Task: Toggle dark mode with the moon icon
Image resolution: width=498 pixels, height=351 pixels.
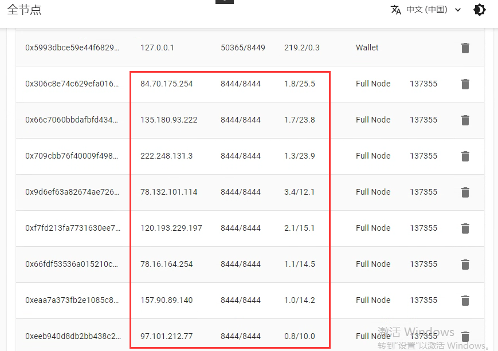Action: (x=479, y=10)
